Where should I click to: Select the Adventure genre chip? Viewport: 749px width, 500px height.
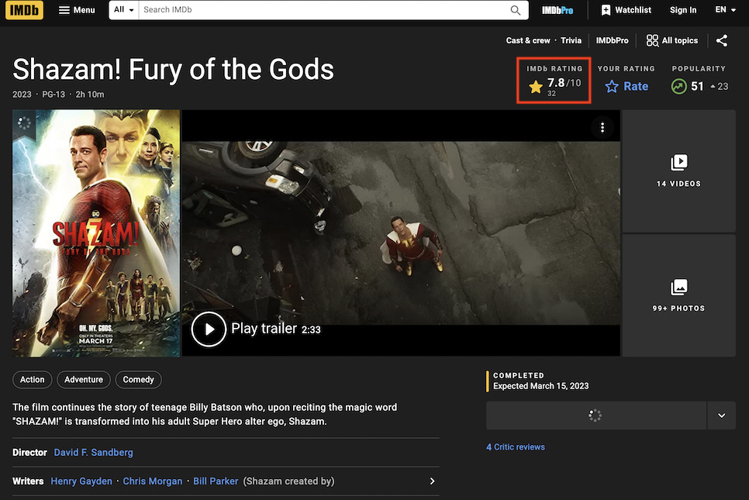[x=84, y=380]
